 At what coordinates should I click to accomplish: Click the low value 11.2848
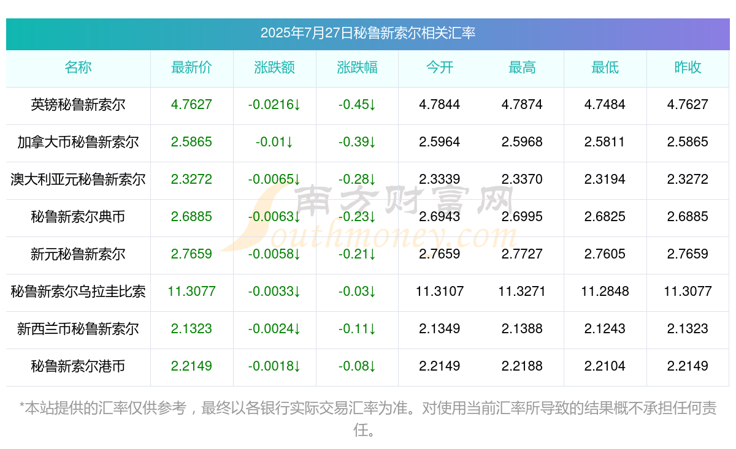tap(605, 292)
